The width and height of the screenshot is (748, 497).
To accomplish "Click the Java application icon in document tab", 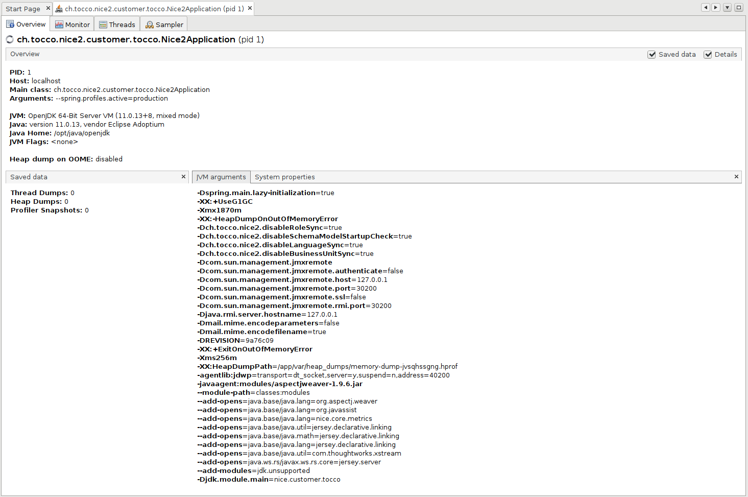I will (59, 9).
